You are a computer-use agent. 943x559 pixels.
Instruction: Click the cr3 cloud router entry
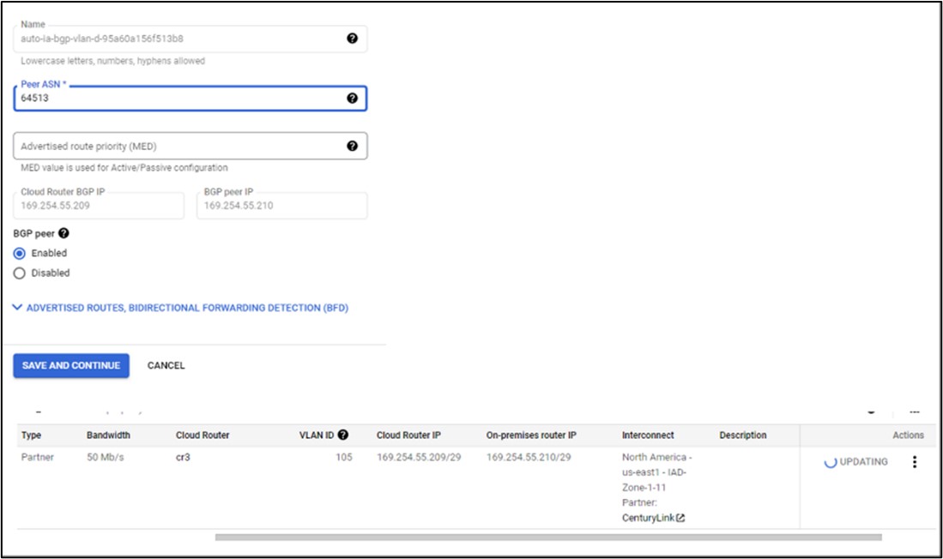tap(183, 458)
